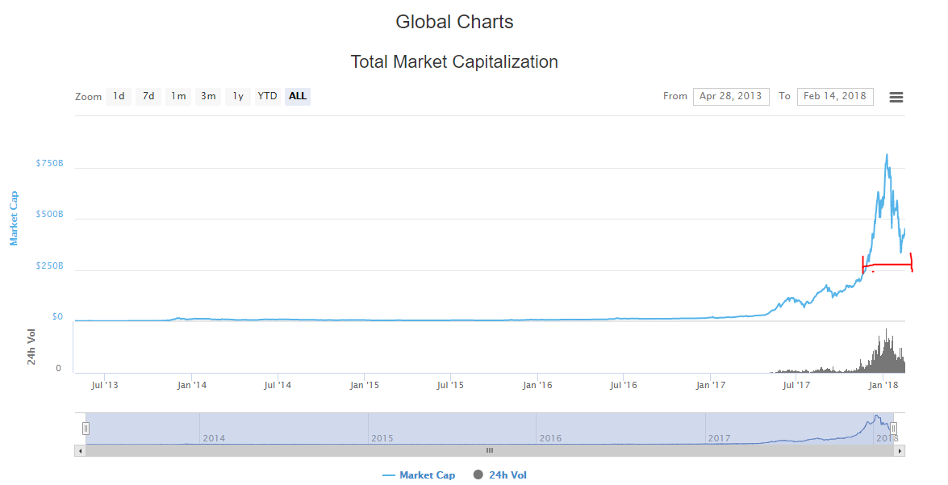The height and width of the screenshot is (485, 948).
Task: Click the left navigator range handle
Action: click(86, 429)
